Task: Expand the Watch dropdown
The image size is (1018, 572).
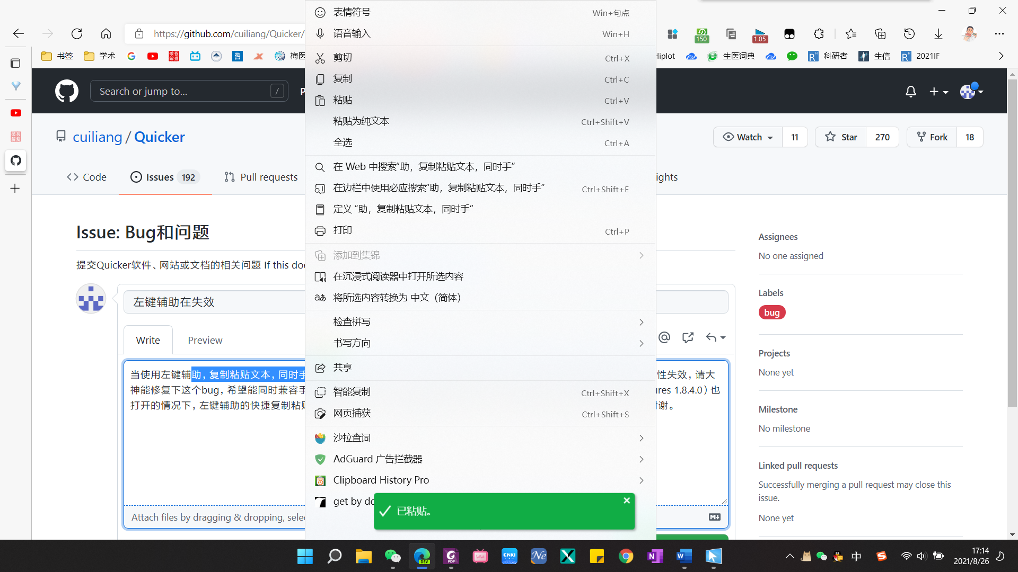Action: pos(748,137)
